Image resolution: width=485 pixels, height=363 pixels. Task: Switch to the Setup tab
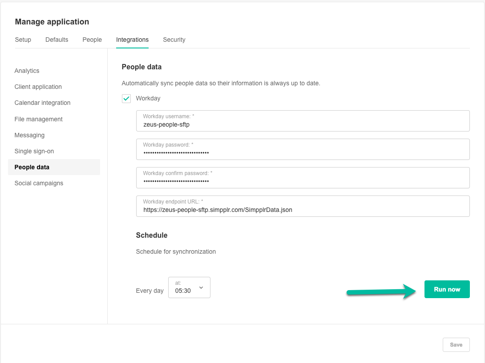pyautogui.click(x=23, y=40)
